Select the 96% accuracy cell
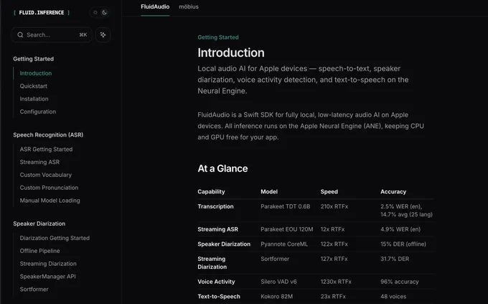Image resolution: width=488 pixels, height=304 pixels. point(400,282)
